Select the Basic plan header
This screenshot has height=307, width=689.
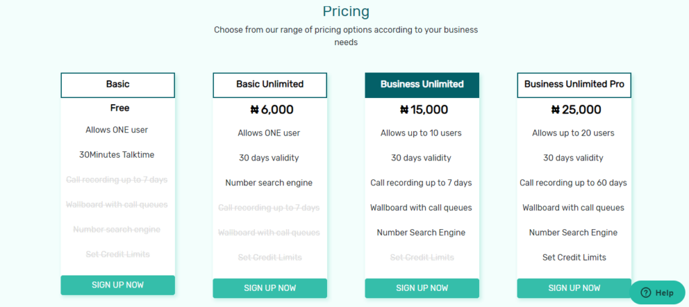tap(118, 85)
